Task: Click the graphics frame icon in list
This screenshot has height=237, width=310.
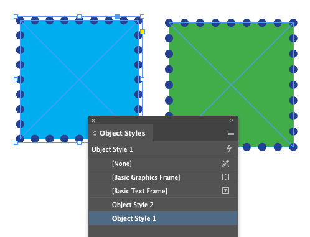Action: [225, 177]
